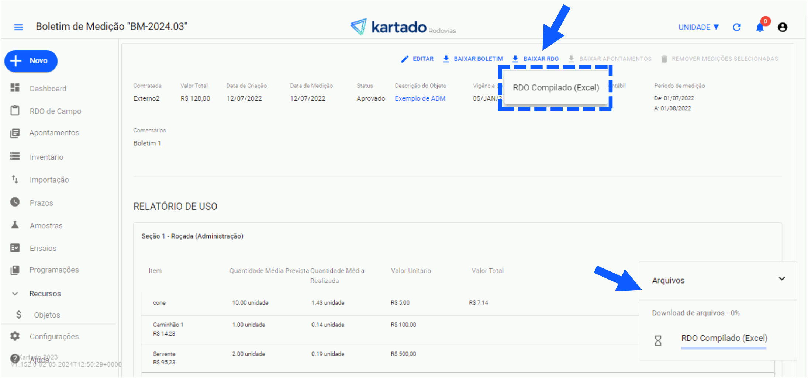Screen dimensions: 808x378
Task: Open the Configurações gear icon
Action: point(15,336)
